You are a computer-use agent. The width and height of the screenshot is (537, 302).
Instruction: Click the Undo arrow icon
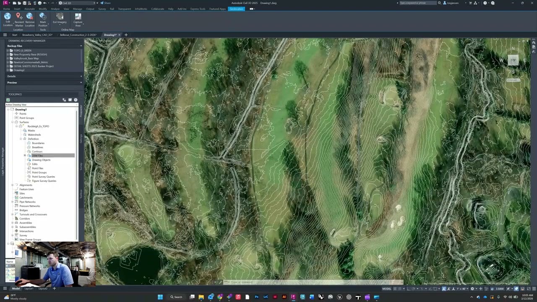coord(44,3)
